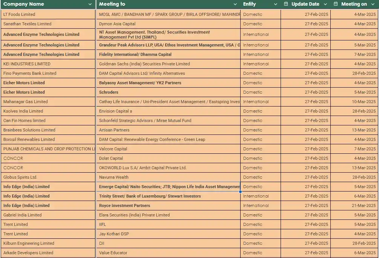Select International entity in Royce Investment row

261,205
